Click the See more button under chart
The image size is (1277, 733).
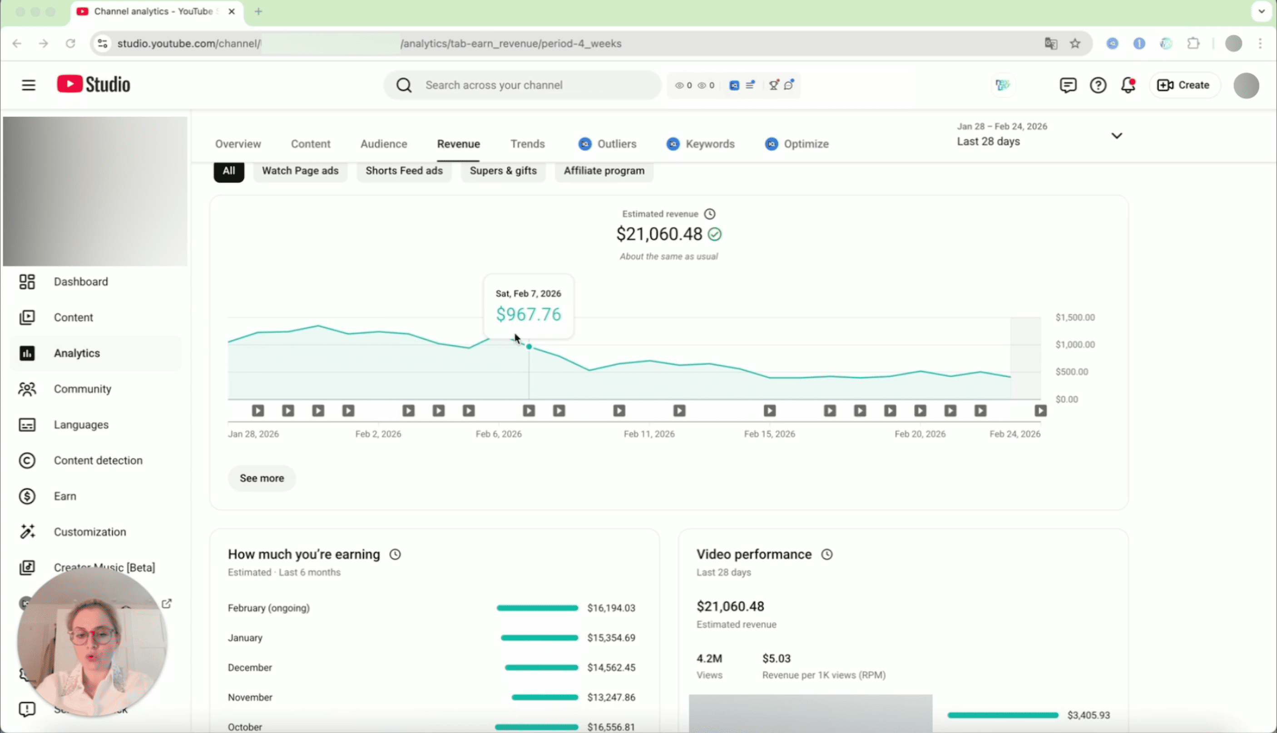(262, 478)
